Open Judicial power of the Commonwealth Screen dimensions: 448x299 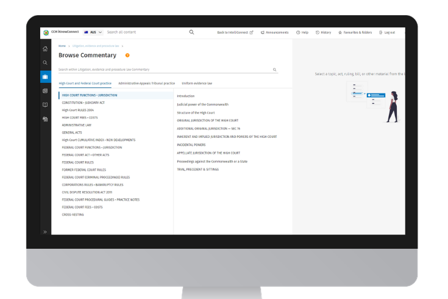point(202,104)
